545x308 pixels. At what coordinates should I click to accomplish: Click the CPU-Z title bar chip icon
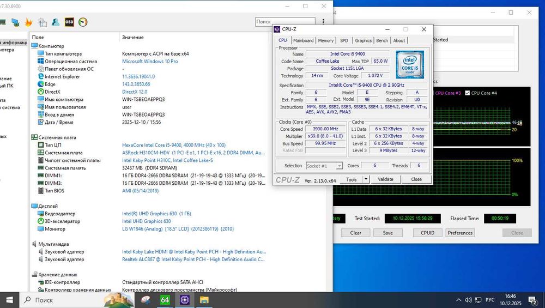[x=277, y=29]
